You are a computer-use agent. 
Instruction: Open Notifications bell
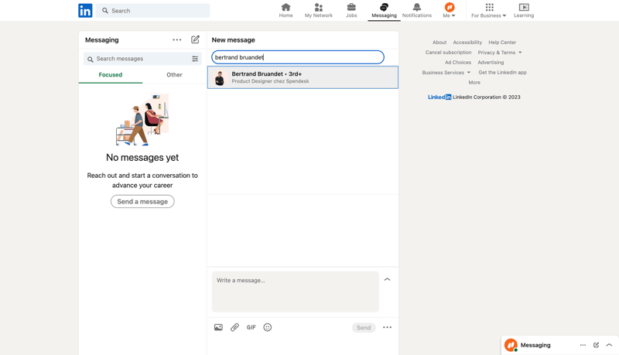click(417, 10)
